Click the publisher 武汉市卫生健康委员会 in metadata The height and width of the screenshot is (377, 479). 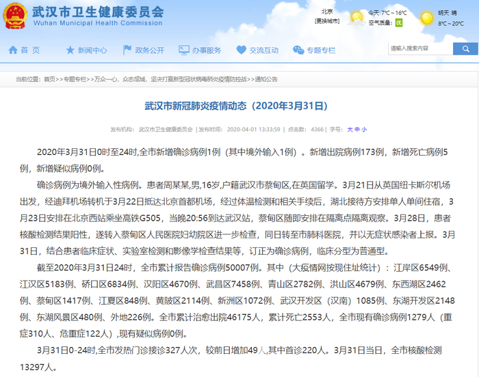tap(166, 130)
